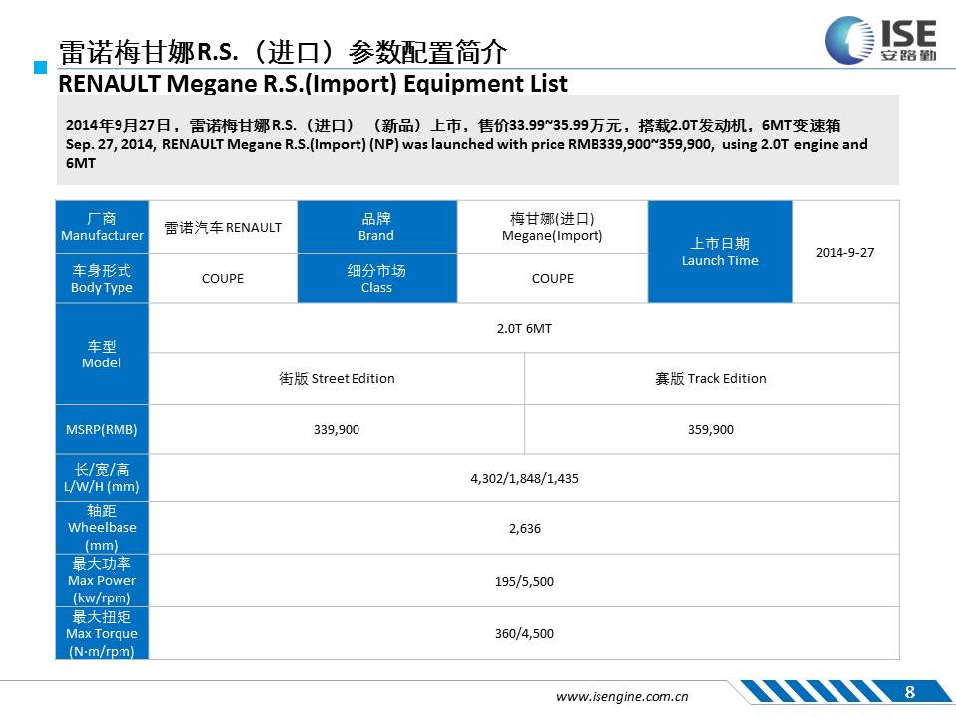Select the price 359,900
This screenshot has height=717, width=956.
[711, 429]
